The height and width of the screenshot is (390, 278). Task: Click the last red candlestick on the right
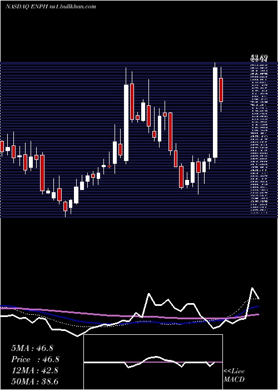point(221,90)
